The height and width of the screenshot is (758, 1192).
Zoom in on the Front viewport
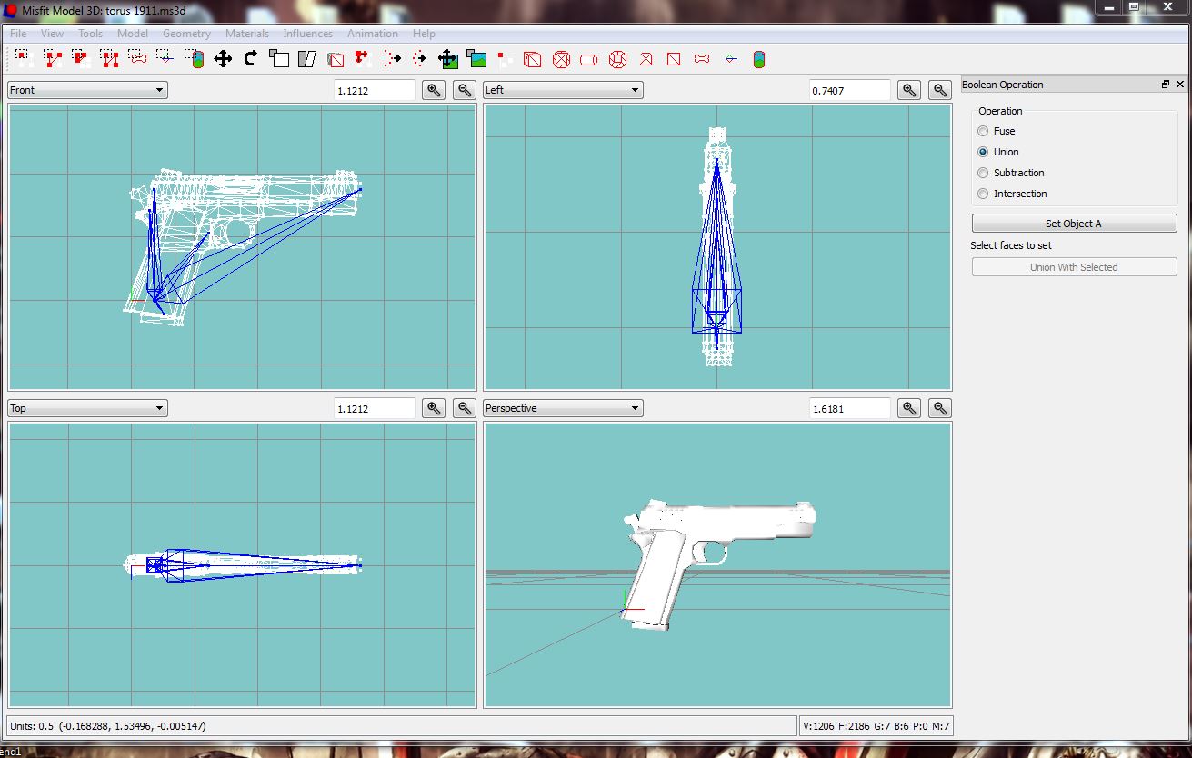click(435, 90)
